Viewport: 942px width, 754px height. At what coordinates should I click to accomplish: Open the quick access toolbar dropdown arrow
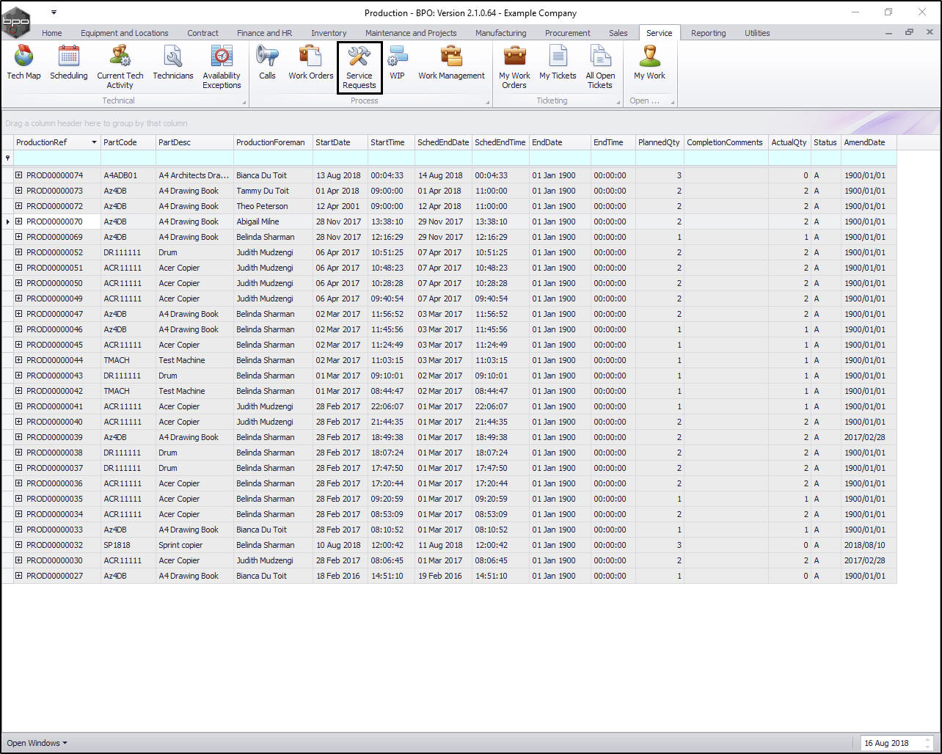pos(54,12)
